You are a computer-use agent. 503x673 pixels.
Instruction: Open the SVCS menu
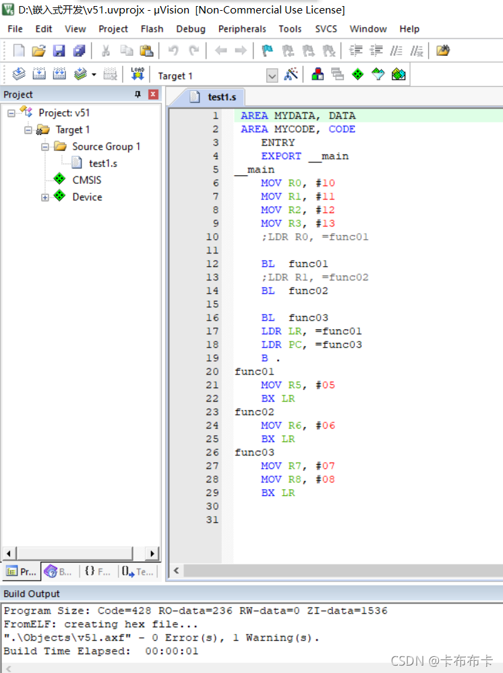[x=326, y=29]
